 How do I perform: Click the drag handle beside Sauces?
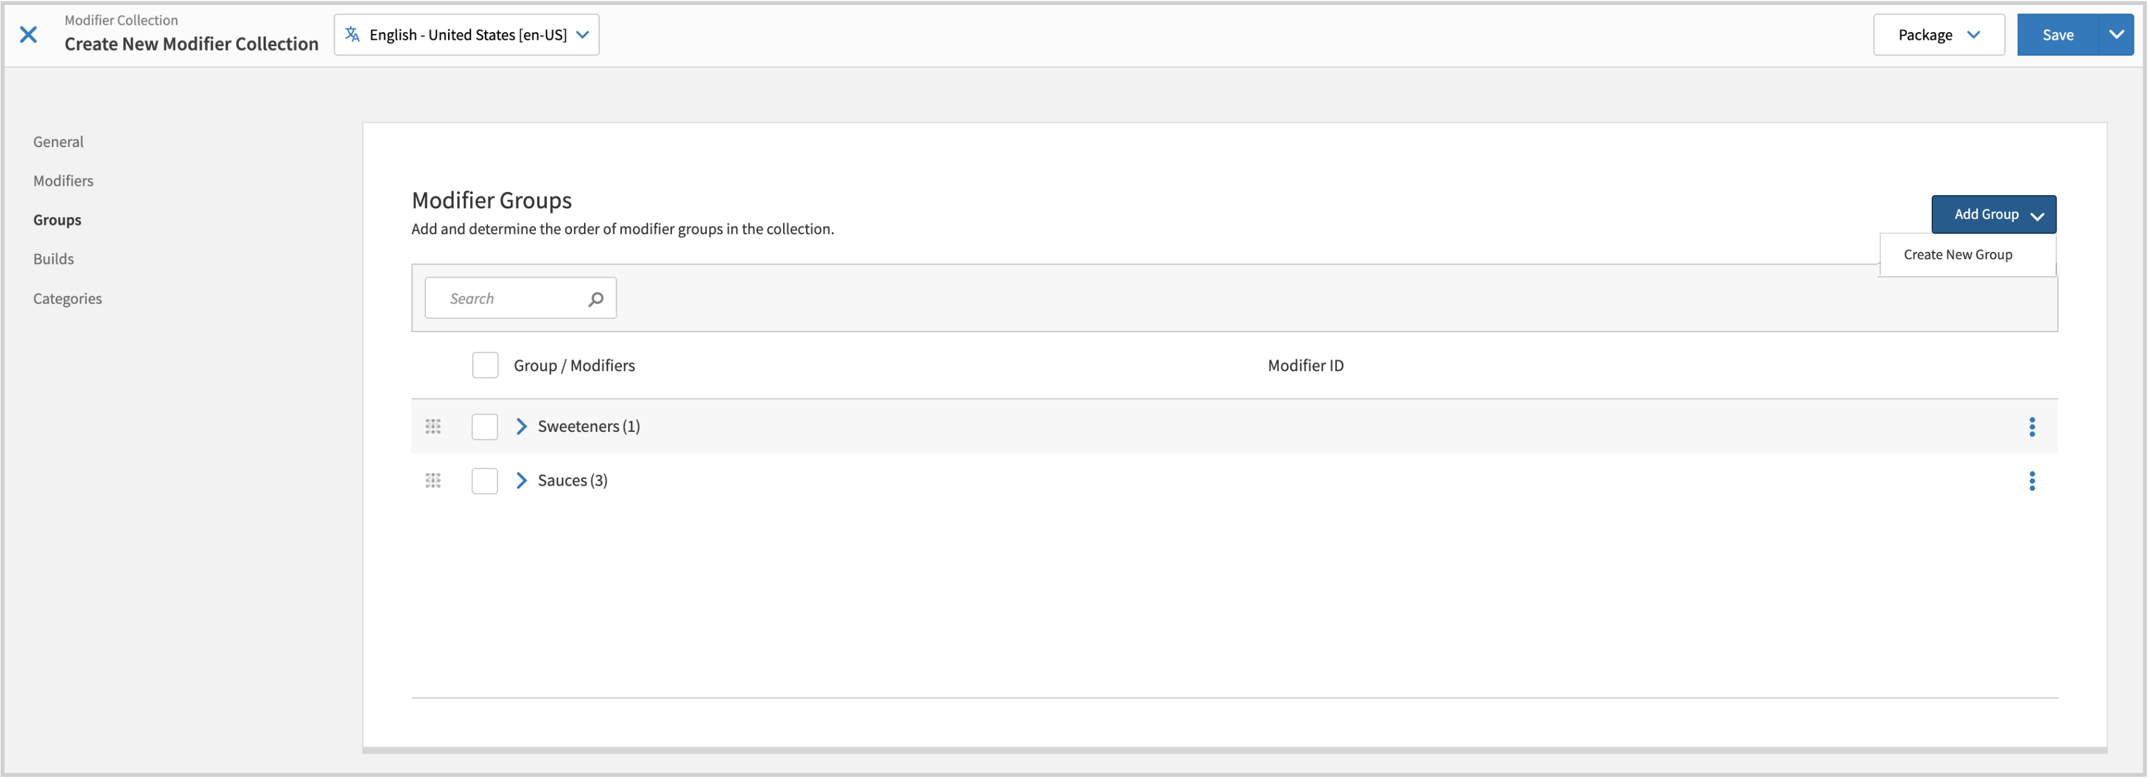433,481
